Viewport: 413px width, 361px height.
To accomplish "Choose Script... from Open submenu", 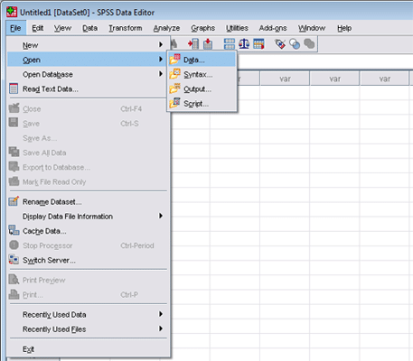I will tap(202, 103).
